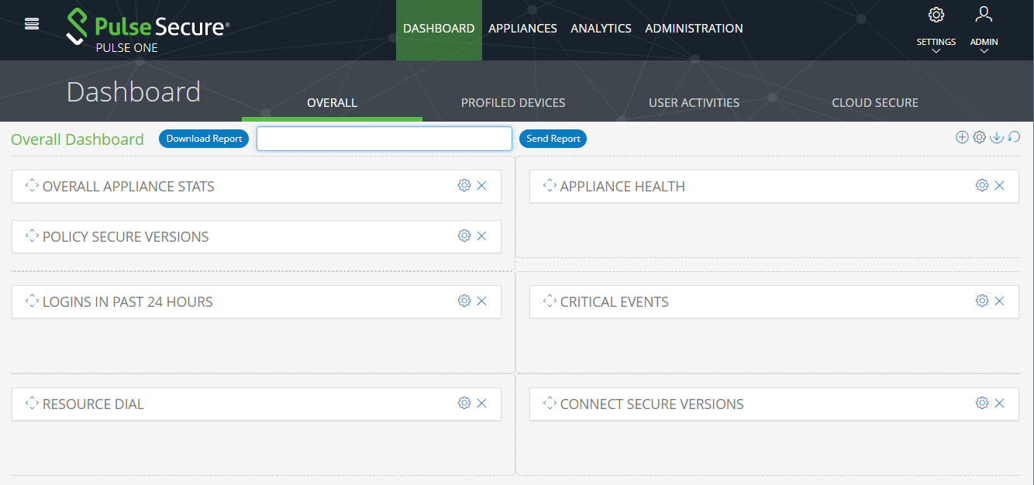Remove the Resource Dial widget
1034x485 pixels.
pos(481,403)
